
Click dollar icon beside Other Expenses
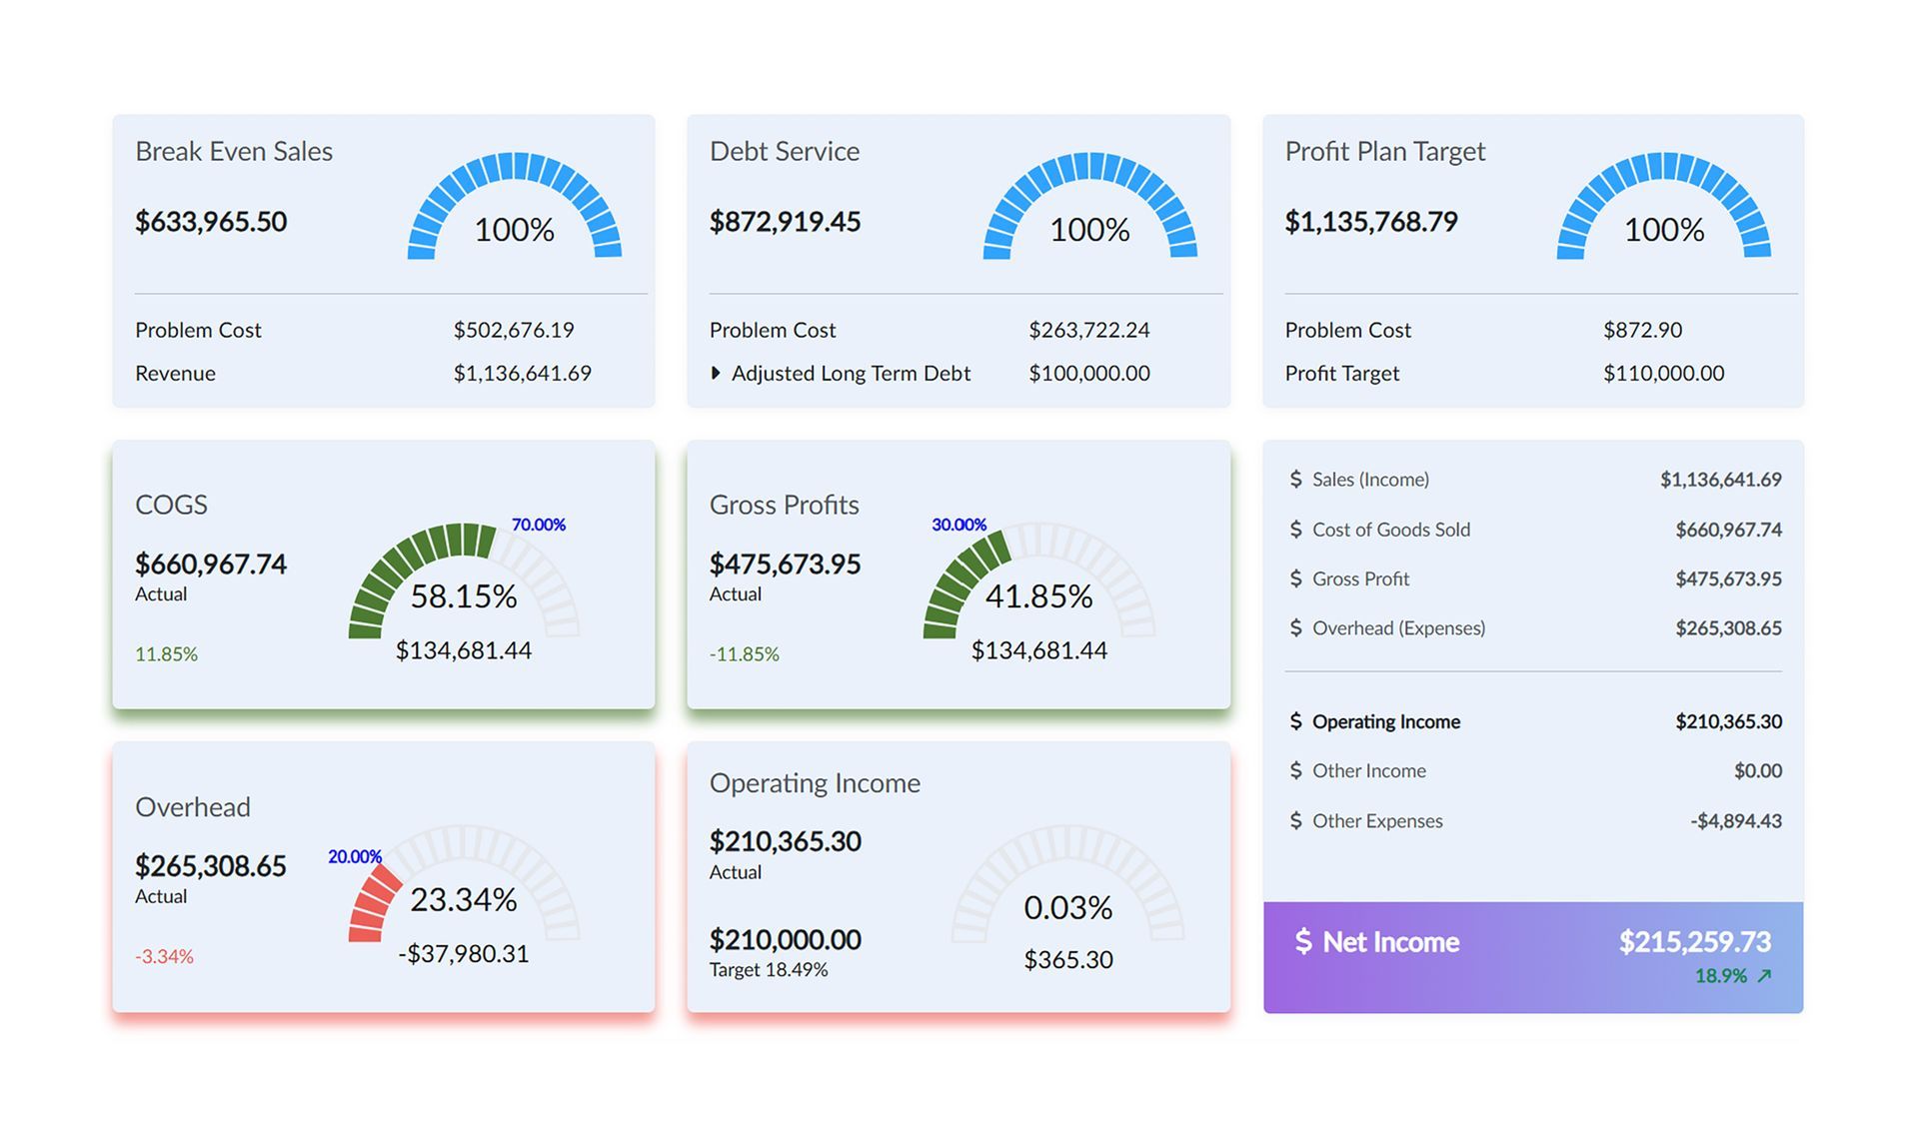1295,820
